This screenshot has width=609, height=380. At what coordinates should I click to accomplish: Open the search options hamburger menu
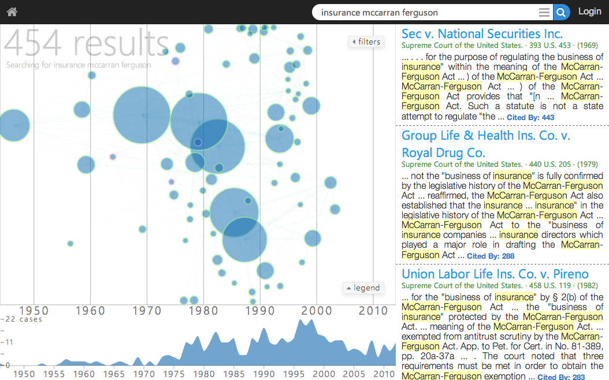coord(544,12)
